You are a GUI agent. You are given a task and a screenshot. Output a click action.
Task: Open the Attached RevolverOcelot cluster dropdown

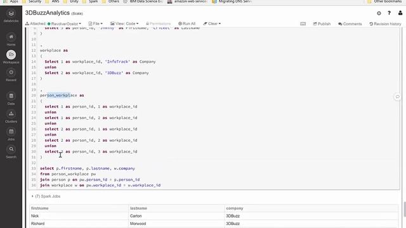coord(53,23)
